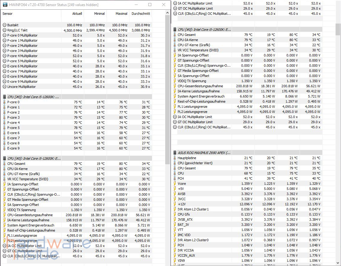Click the Maximal column header
Viewport: 341px width, 266px height.
[x=121, y=14]
